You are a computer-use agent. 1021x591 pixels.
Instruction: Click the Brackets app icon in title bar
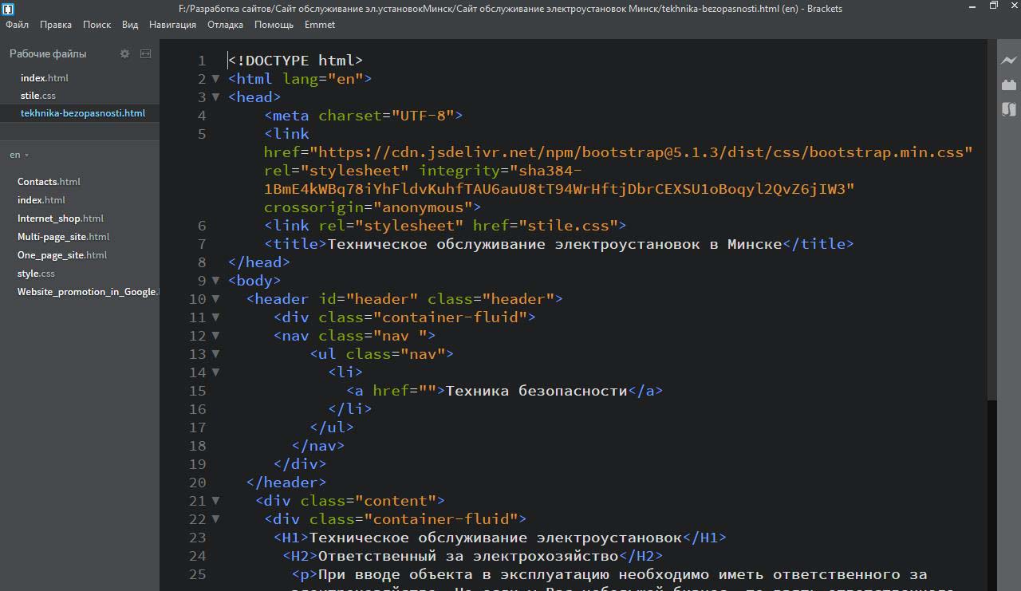coord(7,9)
